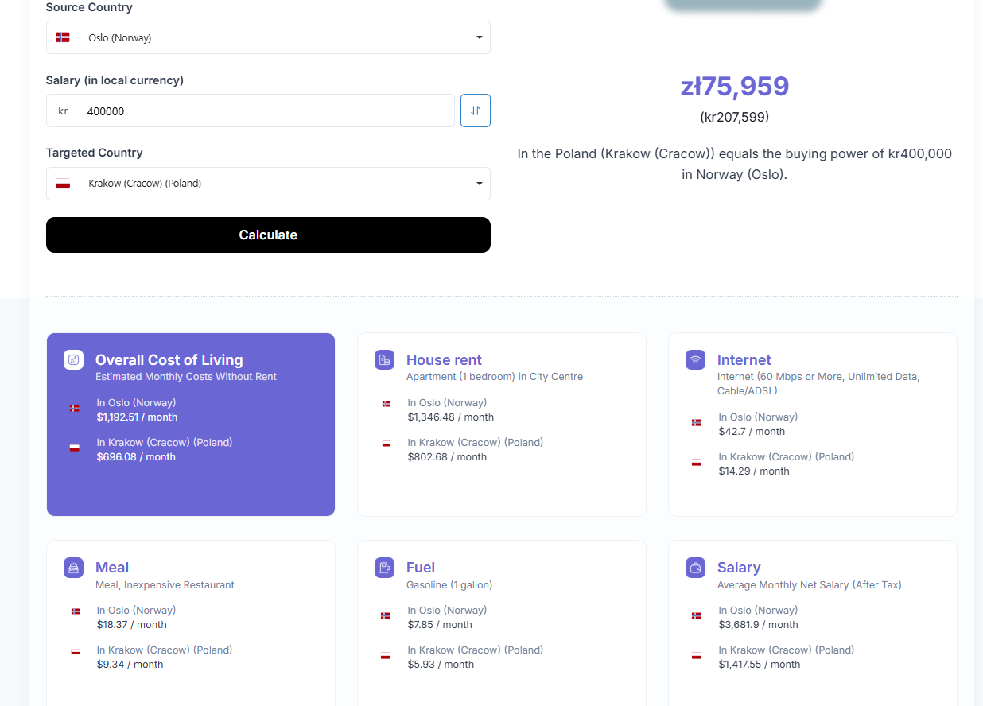Image resolution: width=983 pixels, height=706 pixels.
Task: Click the $1,417.55 / month Krakow salary
Action: 760,665
